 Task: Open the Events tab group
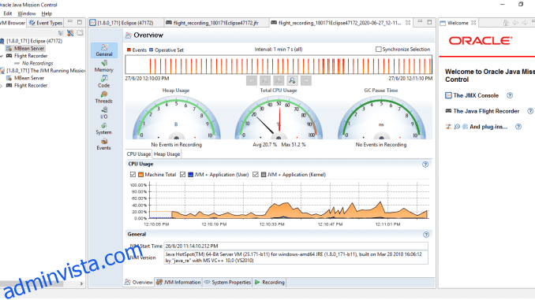[104, 144]
